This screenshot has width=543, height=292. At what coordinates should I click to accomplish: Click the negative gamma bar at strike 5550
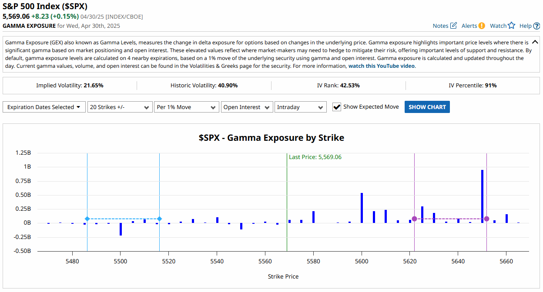point(241,226)
